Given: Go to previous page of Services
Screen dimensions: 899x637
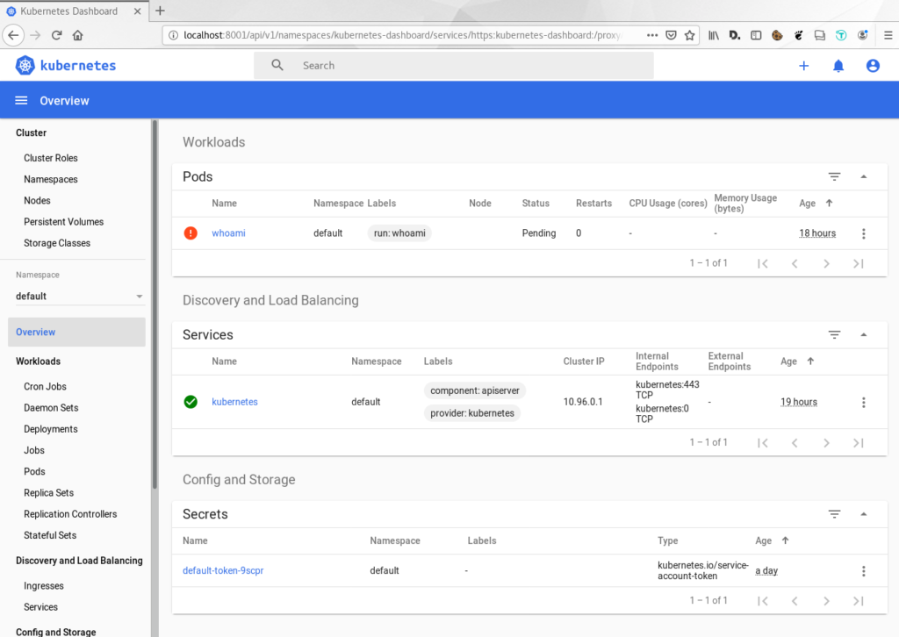Looking at the screenshot, I should click(795, 443).
